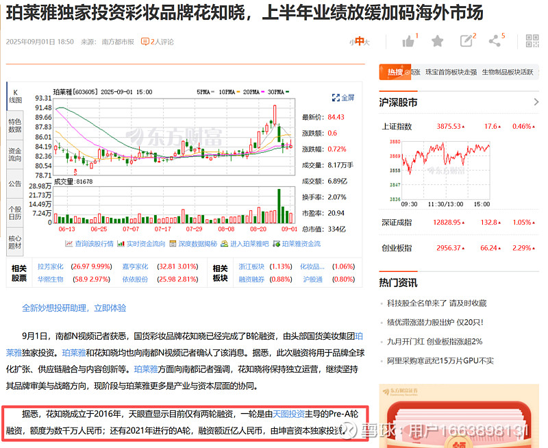Select small font size 小
The height and width of the screenshot is (448, 548).
pos(351,42)
